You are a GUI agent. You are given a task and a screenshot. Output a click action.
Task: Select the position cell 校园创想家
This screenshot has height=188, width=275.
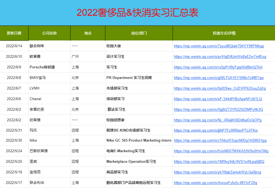pos(139,120)
